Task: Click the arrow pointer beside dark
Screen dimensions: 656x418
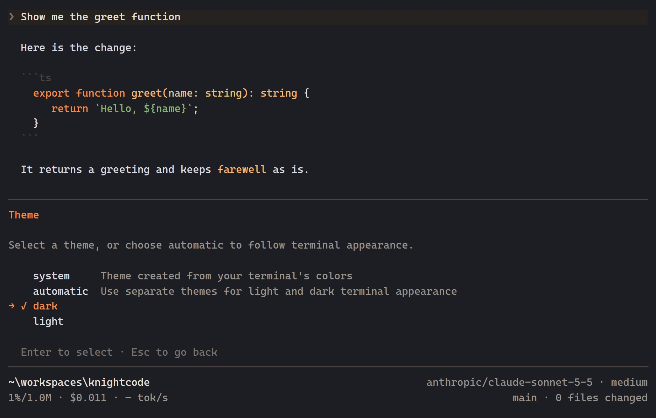Action: pos(12,306)
